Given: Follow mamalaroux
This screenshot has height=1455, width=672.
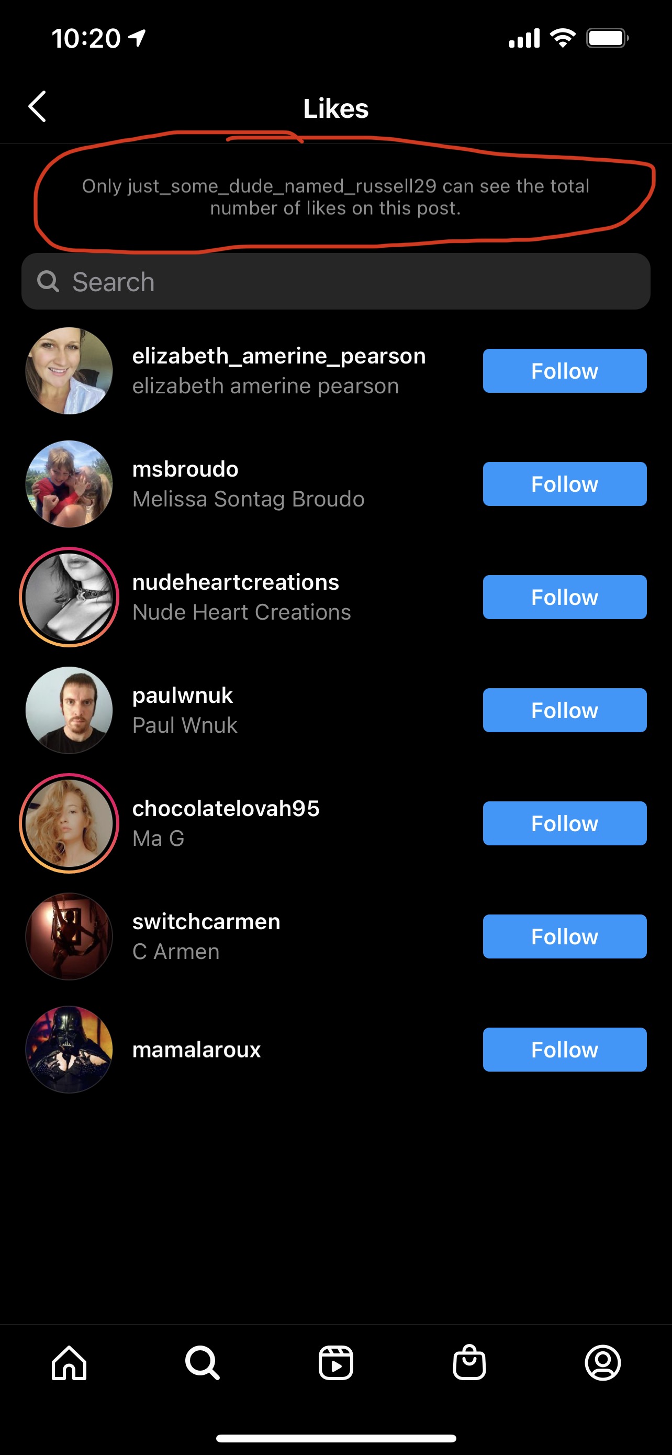Looking at the screenshot, I should 564,1050.
